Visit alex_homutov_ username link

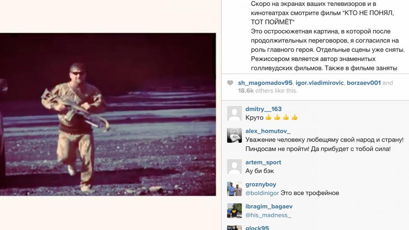point(268,131)
